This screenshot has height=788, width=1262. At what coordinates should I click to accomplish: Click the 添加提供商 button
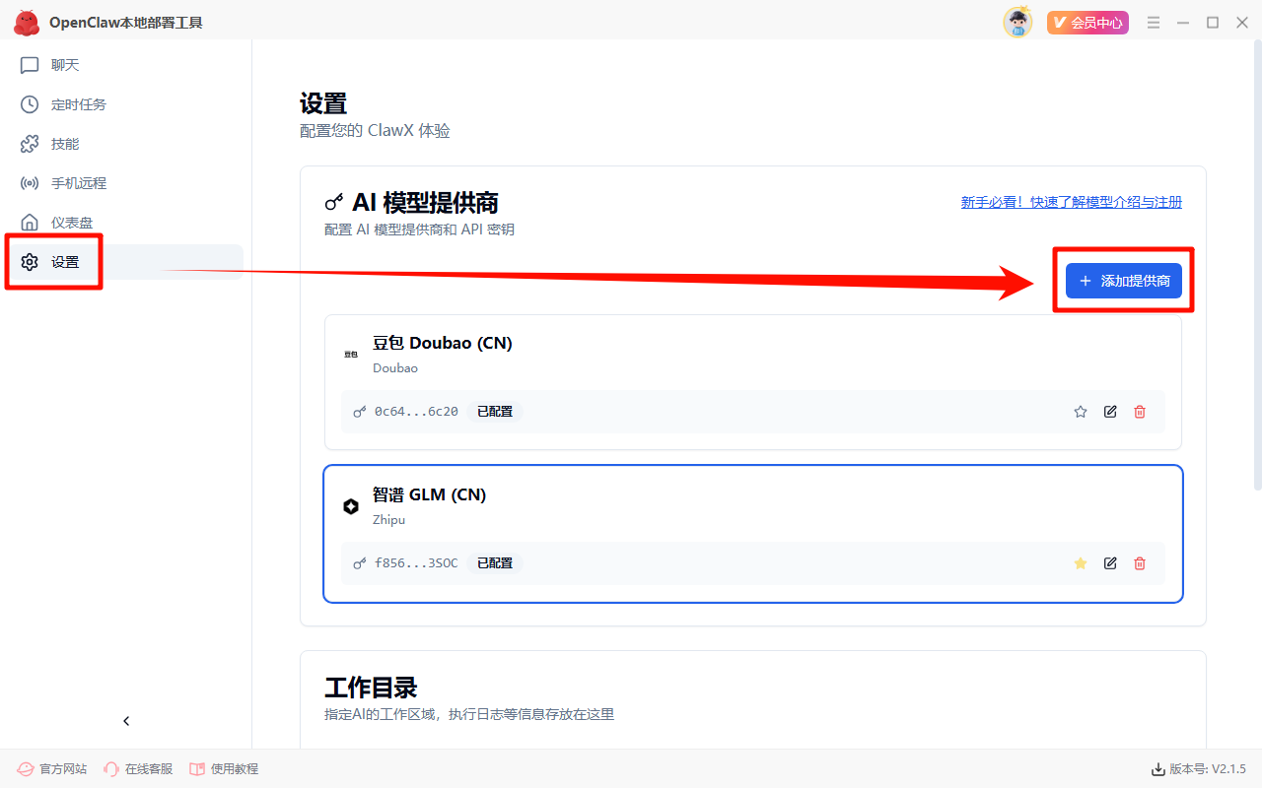pos(1123,281)
